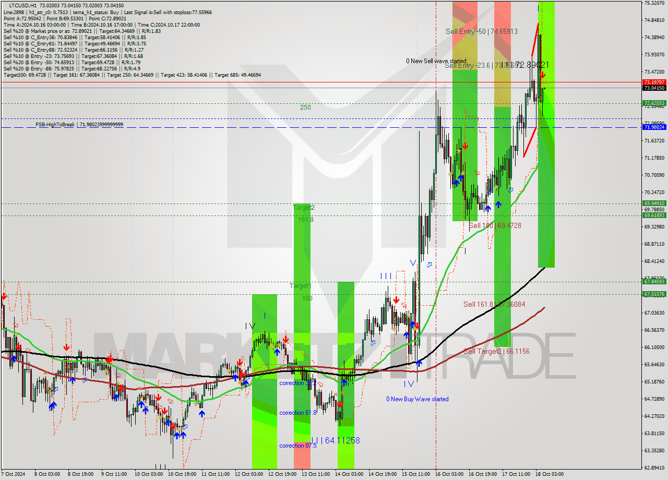Image resolution: width=668 pixels, height=480 pixels.
Task: Click the '7 Oct 2024' time axis label
Action: 14,474
